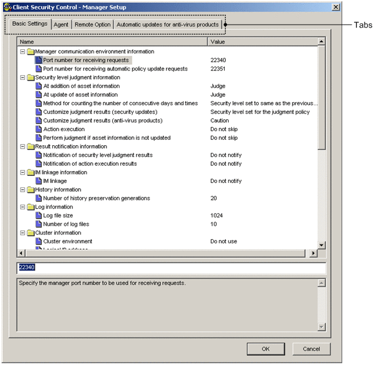
Task: Click the Log information folder icon
Action: (31, 207)
